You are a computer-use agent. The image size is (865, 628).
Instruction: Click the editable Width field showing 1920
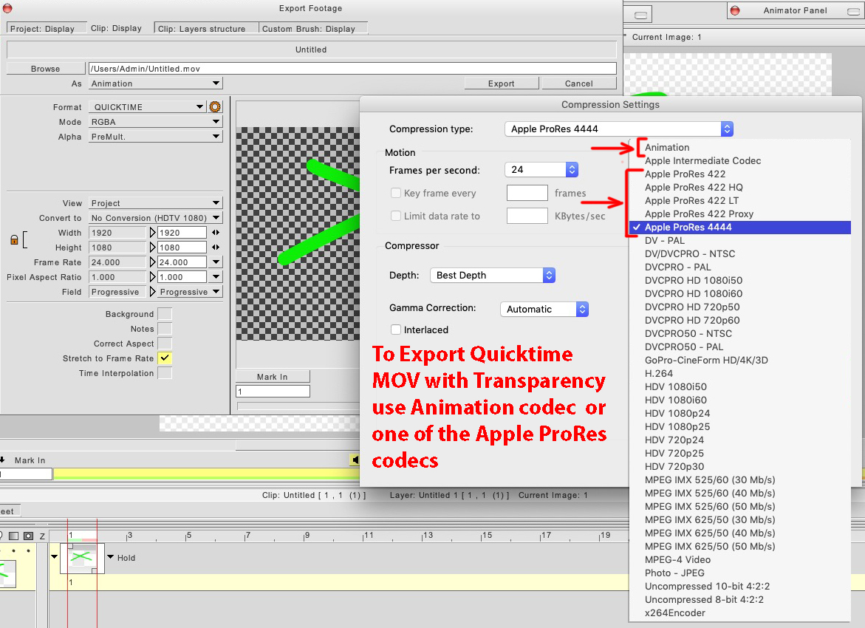point(182,233)
